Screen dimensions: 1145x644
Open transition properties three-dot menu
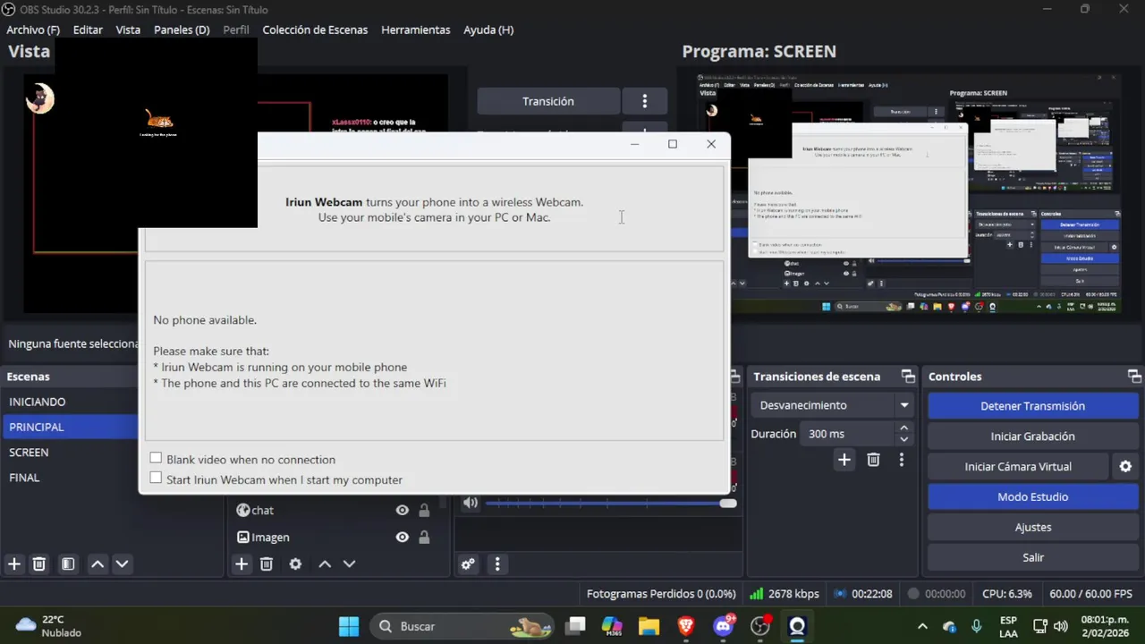pos(902,460)
